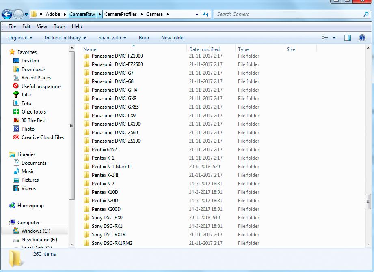Viewport: 374px width, 272px height.
Task: Open the Edit menu
Action: coord(26,26)
